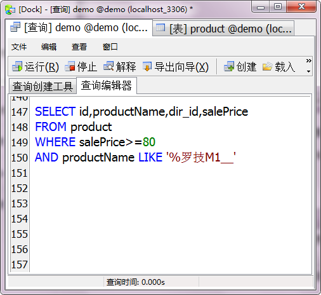Open the 窗口 (Window) menu
Screen dimensions: 321x295
point(110,47)
